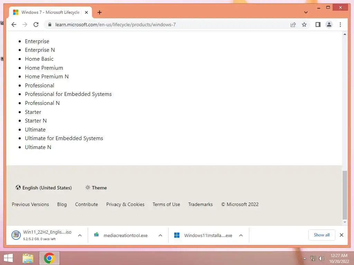Image resolution: width=354 pixels, height=265 pixels.
Task: Click 'Ultimate for Embedded Systems' text
Action: pos(64,138)
